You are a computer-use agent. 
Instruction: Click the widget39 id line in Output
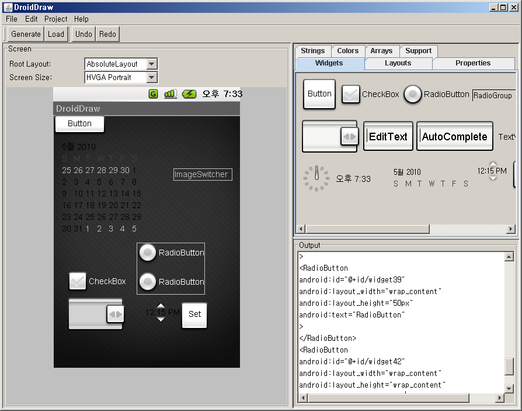click(x=352, y=279)
